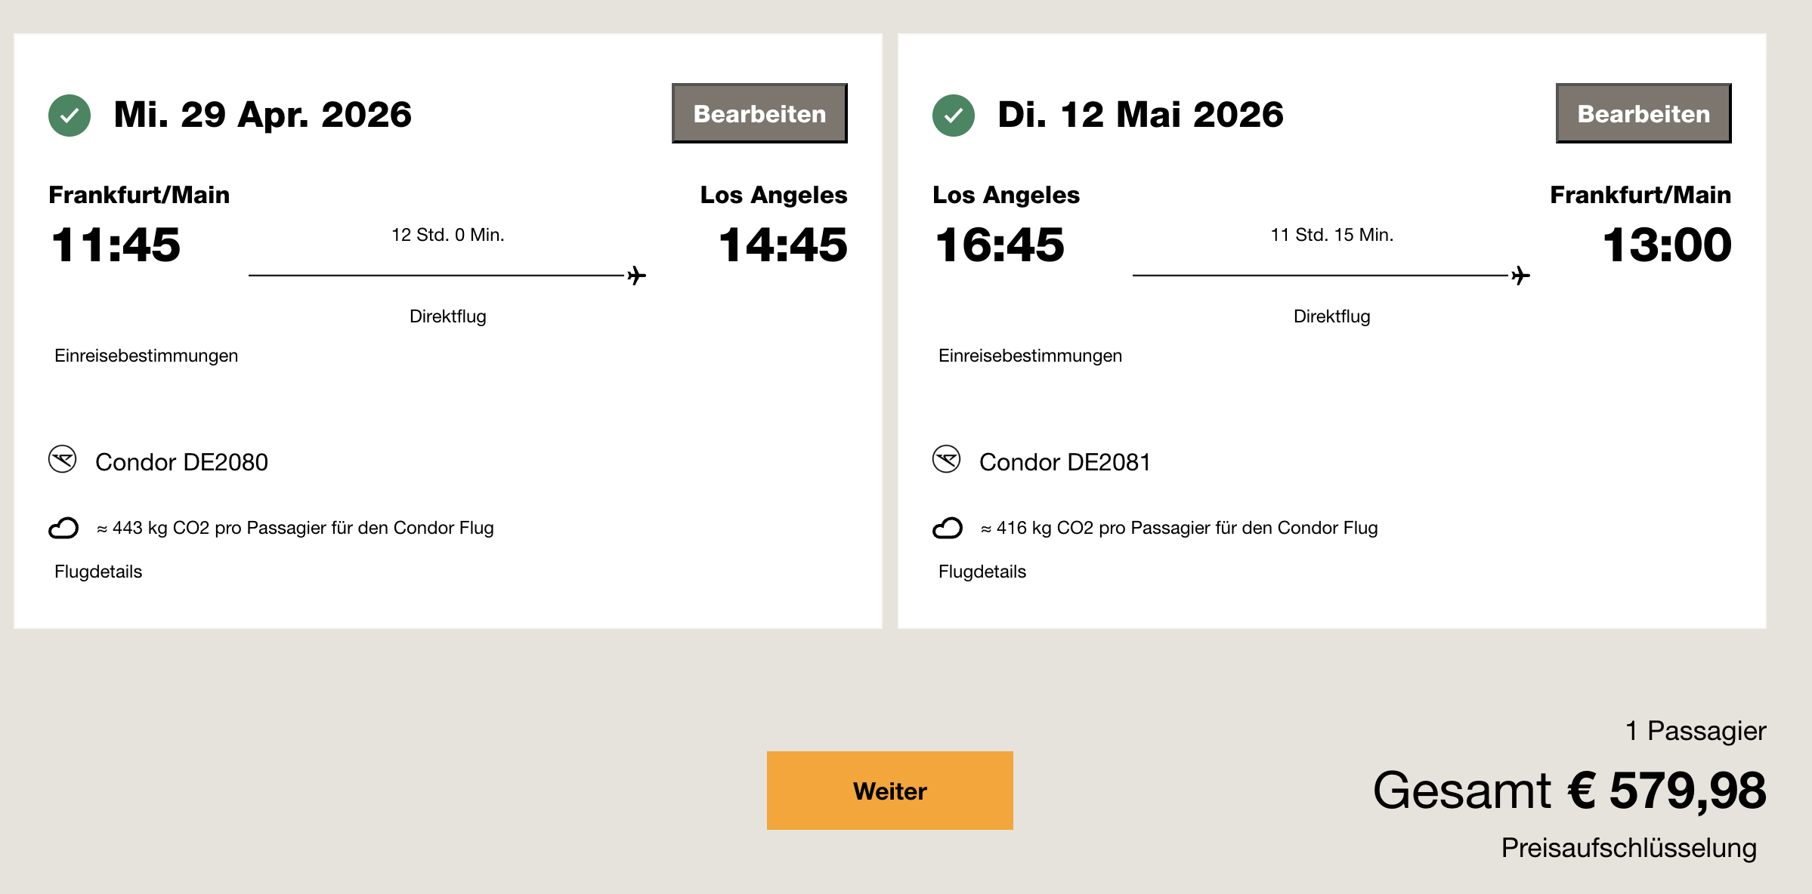Click the airplane icon on the return flight line
Viewport: 1812px width, 894px height.
tap(1521, 276)
